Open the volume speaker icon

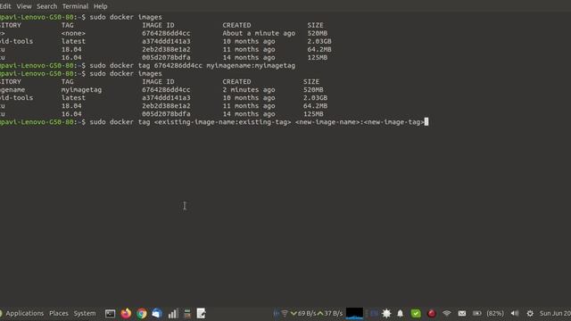pyautogui.click(x=515, y=313)
